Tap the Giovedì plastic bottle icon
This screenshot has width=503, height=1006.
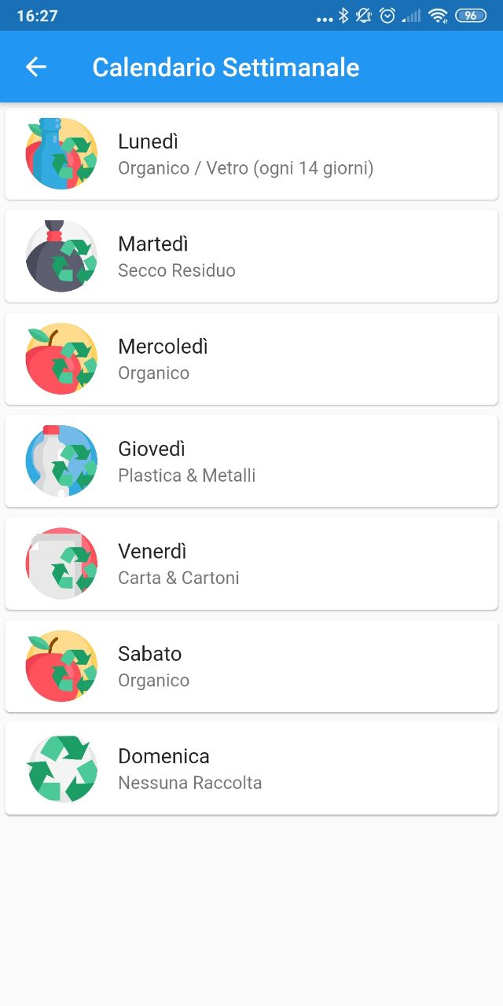coord(61,461)
